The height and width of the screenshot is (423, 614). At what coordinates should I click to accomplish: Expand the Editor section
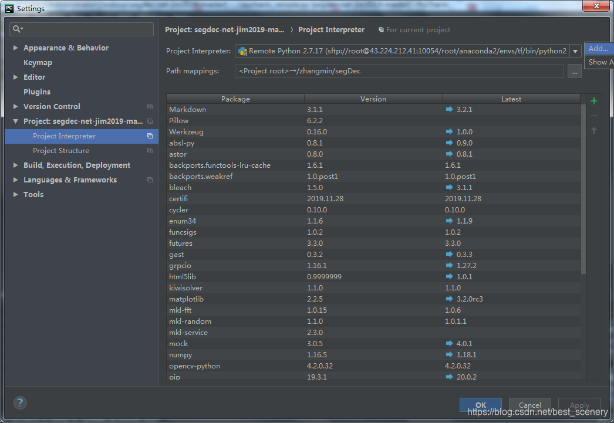[15, 77]
